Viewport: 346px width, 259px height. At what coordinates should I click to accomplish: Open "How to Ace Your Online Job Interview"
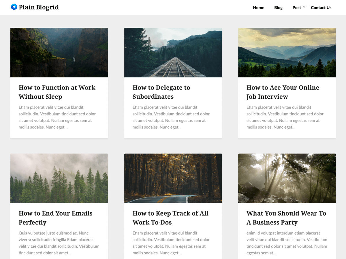click(x=283, y=92)
